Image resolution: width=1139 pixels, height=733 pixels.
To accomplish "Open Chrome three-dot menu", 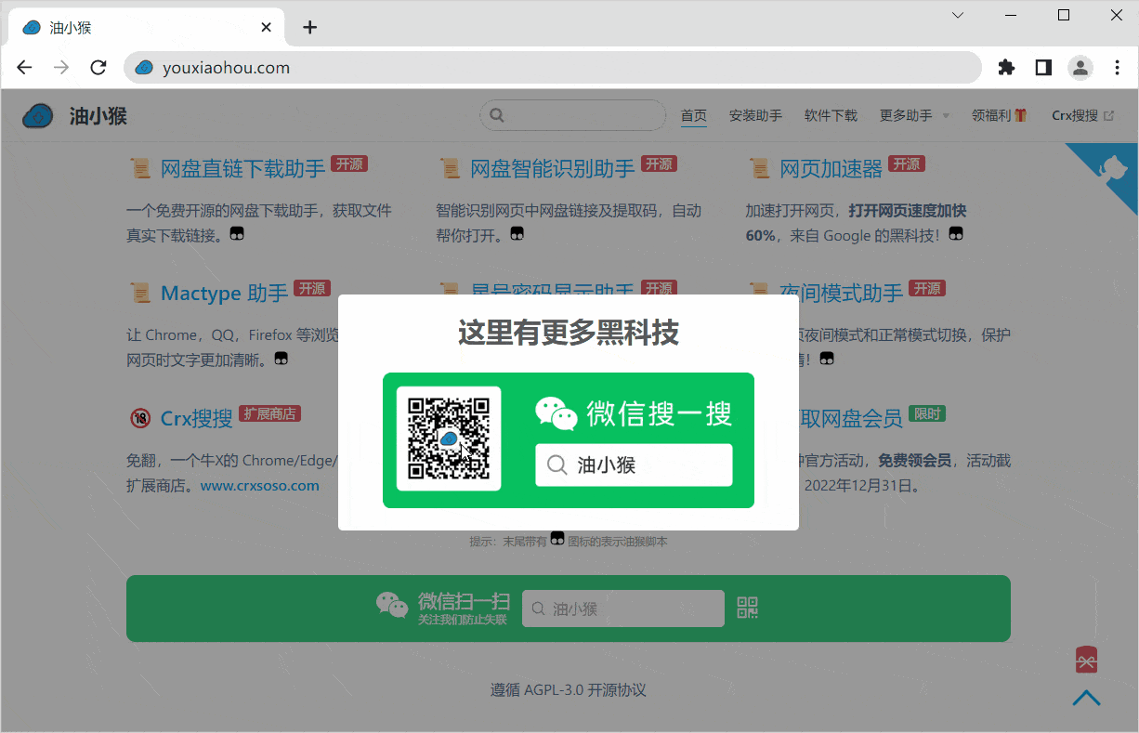I will pos(1117,68).
